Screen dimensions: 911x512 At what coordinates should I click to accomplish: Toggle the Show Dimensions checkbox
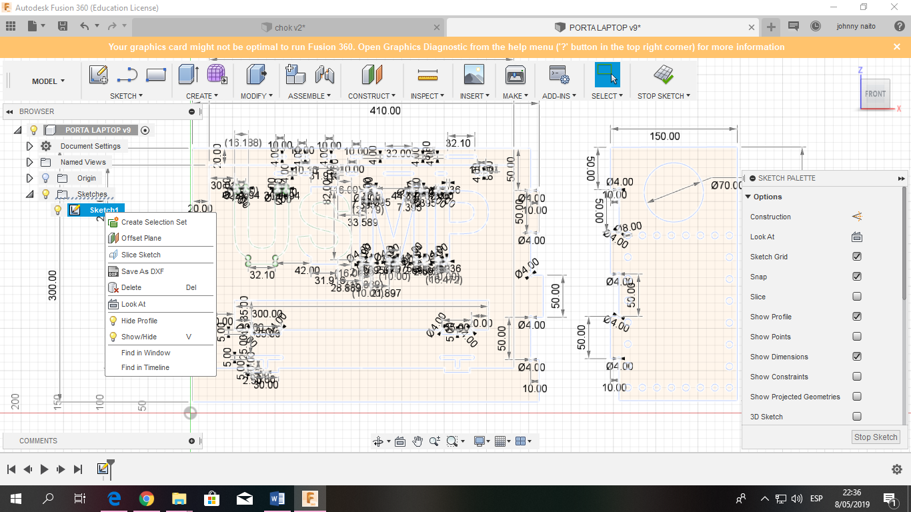click(857, 357)
